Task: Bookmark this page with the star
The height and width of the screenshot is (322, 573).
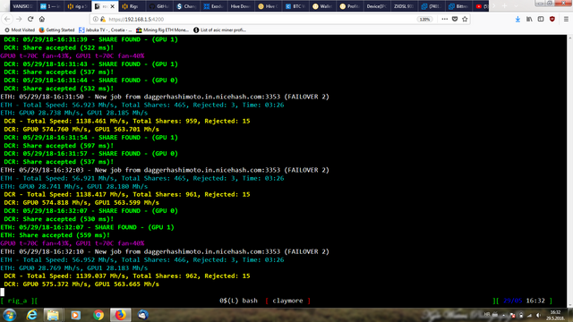Action: click(x=465, y=19)
